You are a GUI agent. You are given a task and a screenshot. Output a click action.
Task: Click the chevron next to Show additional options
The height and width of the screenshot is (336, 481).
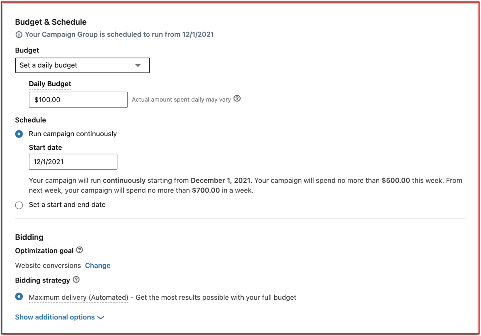[x=101, y=318]
